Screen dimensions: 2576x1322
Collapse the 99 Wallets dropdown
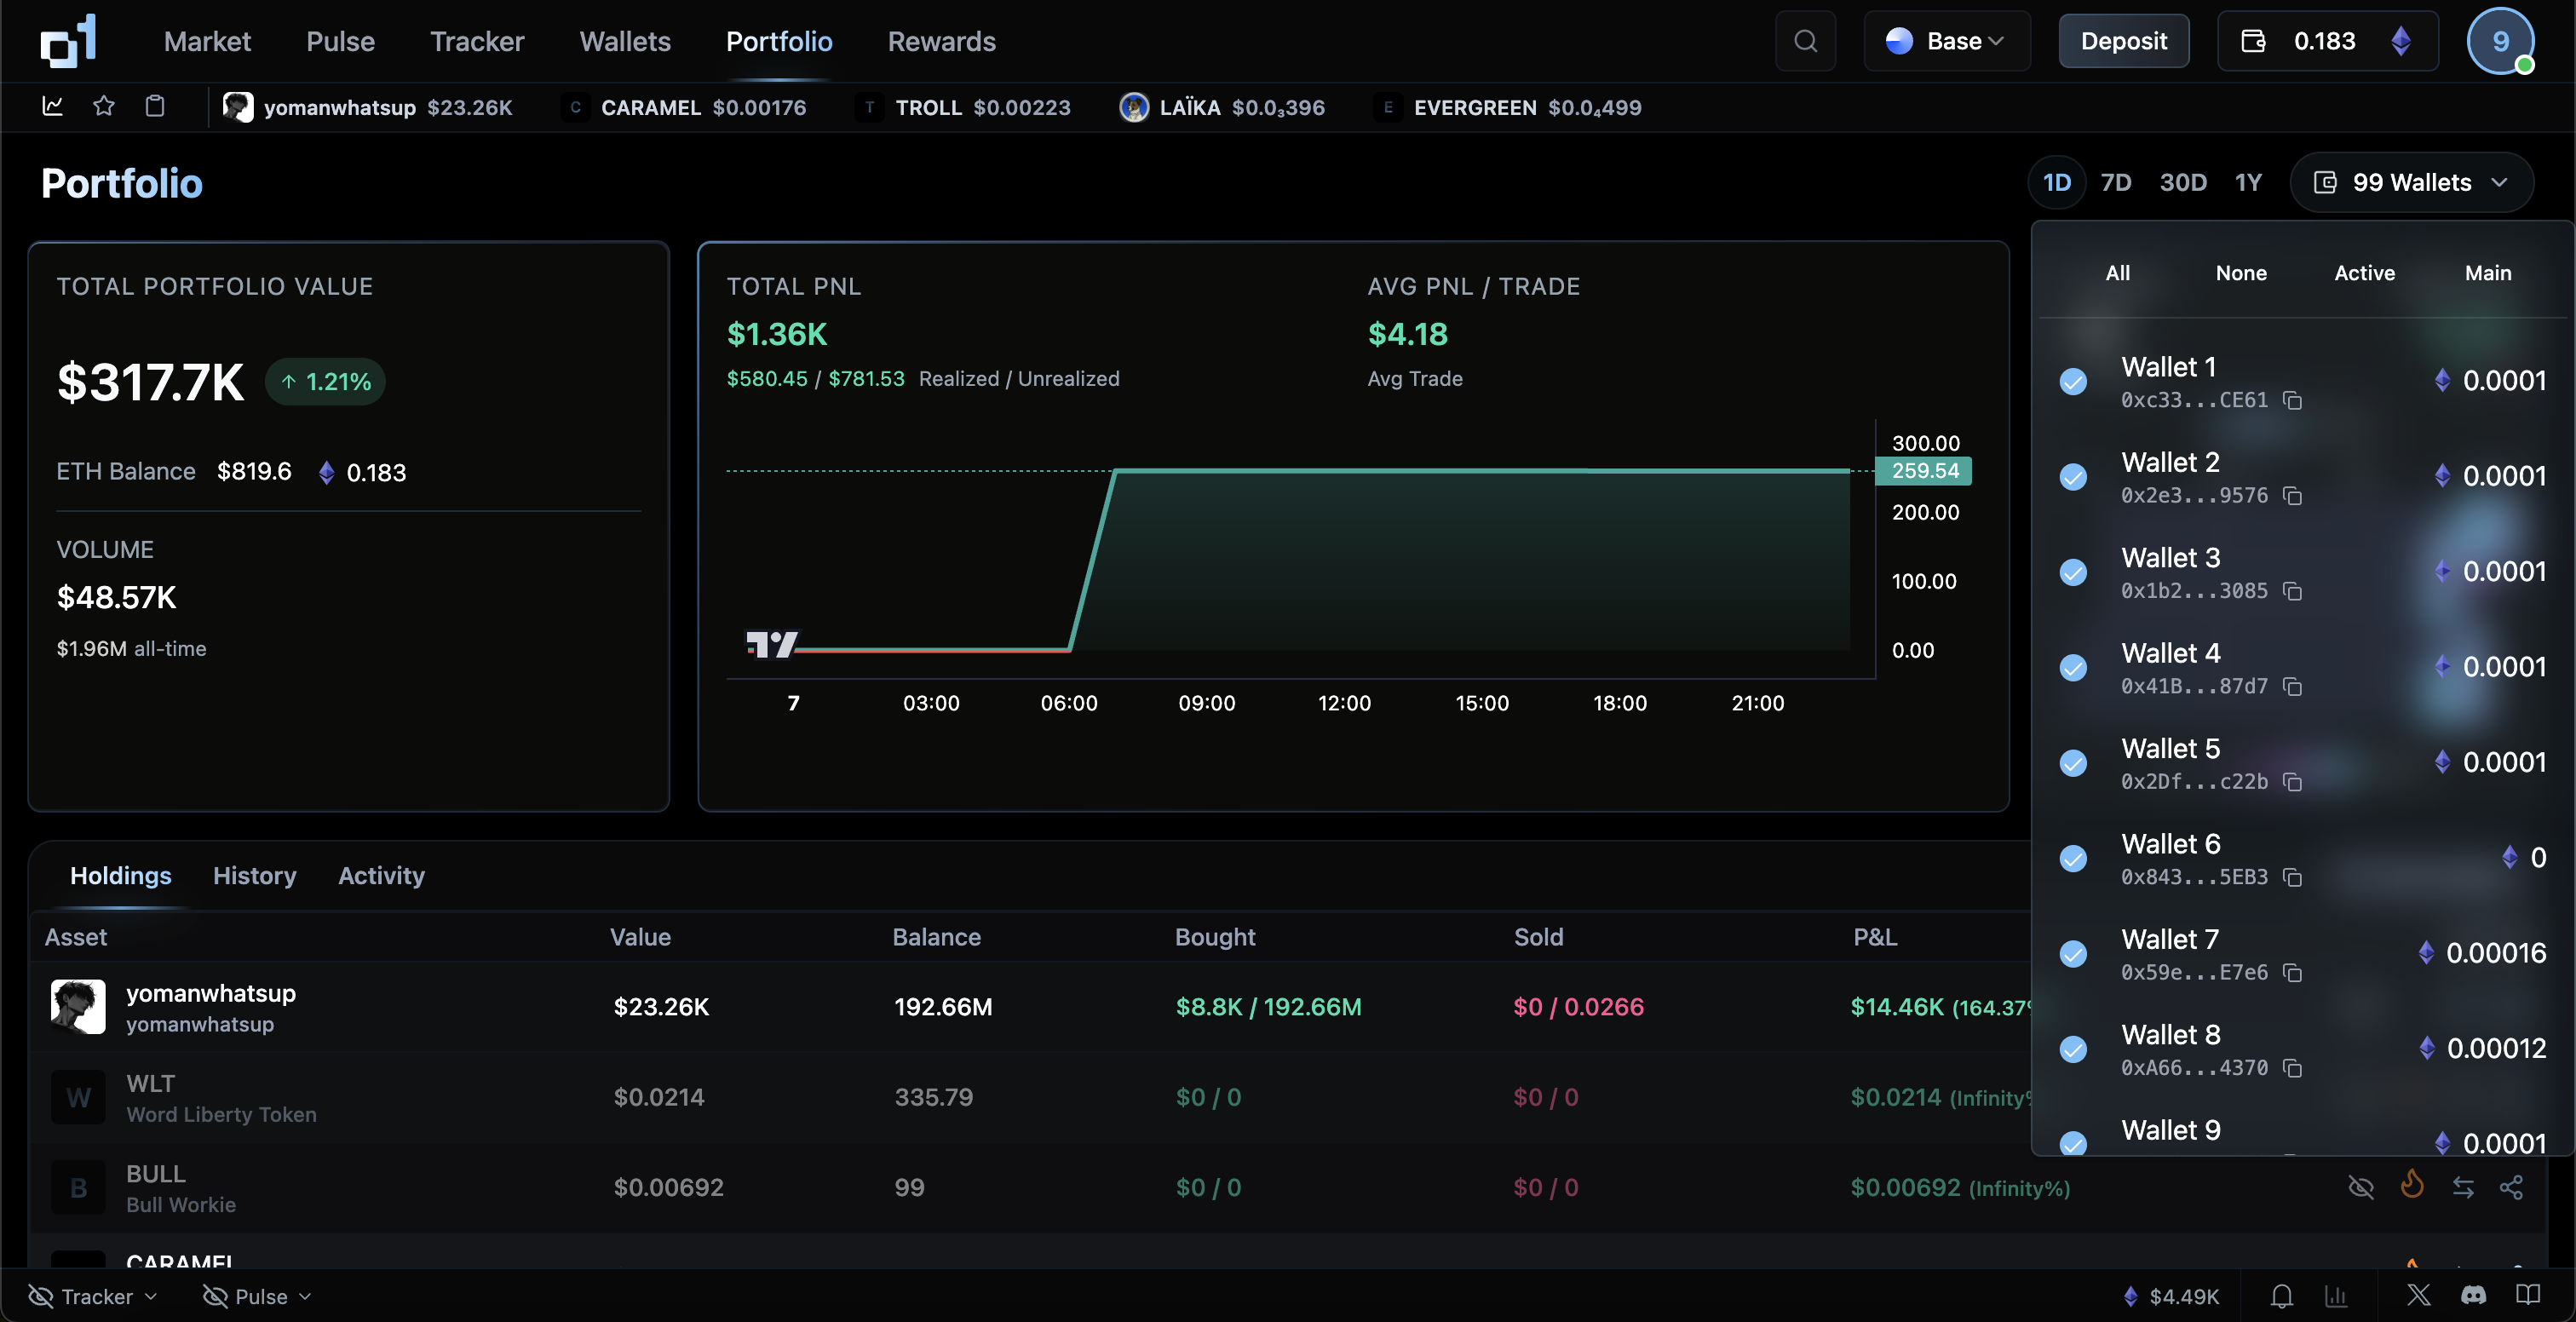(x=2411, y=182)
